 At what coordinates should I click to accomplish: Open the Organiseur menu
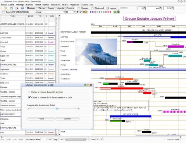click(x=75, y=5)
